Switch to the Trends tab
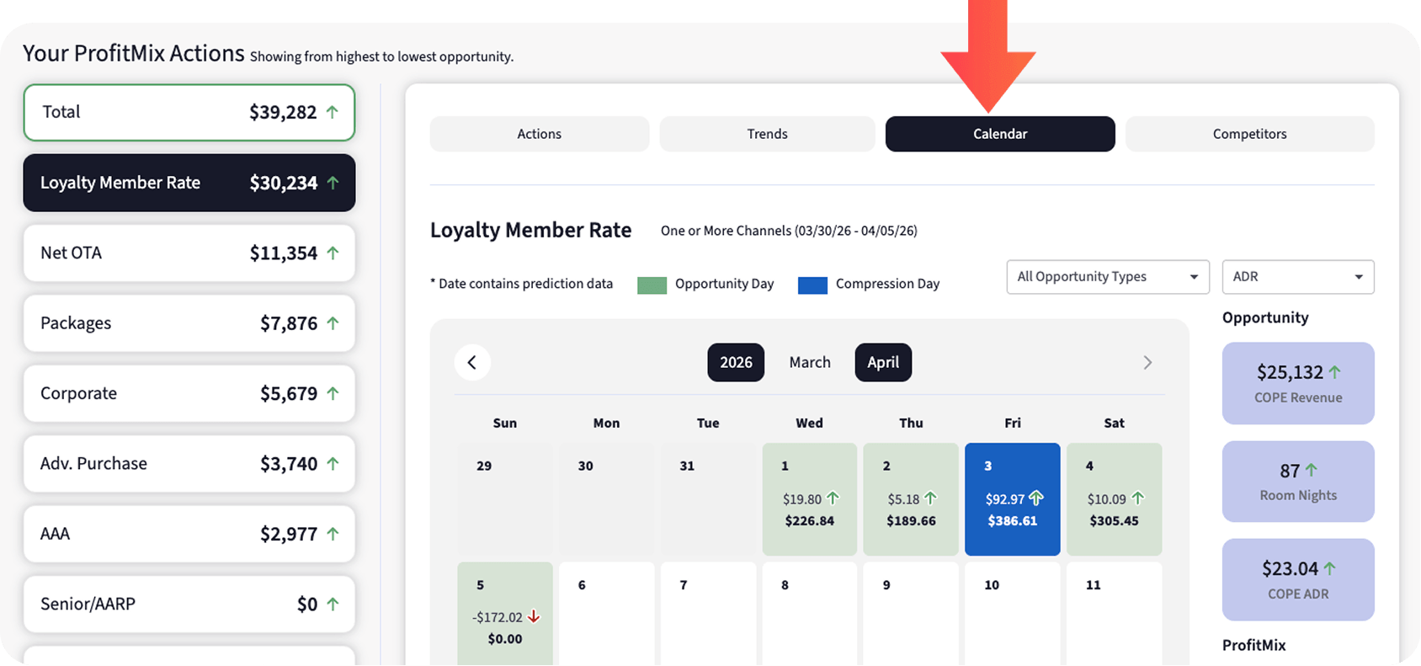The image size is (1421, 666). 767,134
